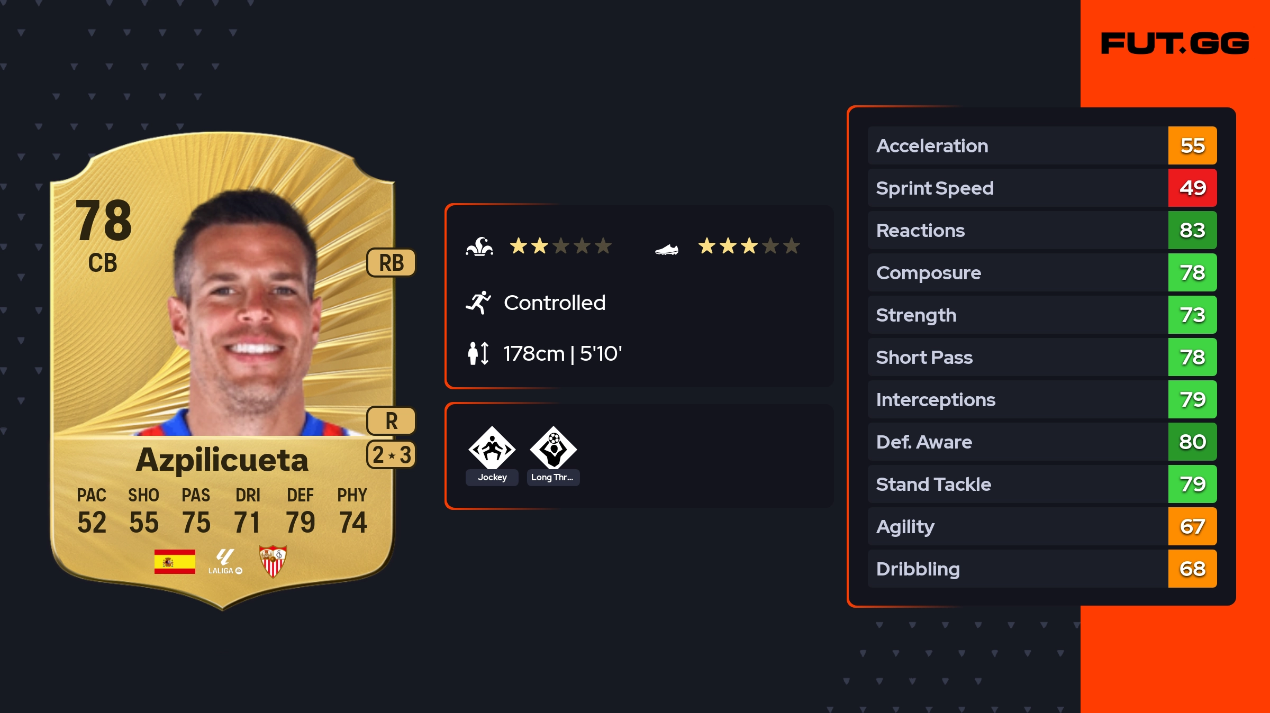The height and width of the screenshot is (713, 1270).
Task: Click the red Sprint Speed 49 value
Action: pyautogui.click(x=1192, y=188)
